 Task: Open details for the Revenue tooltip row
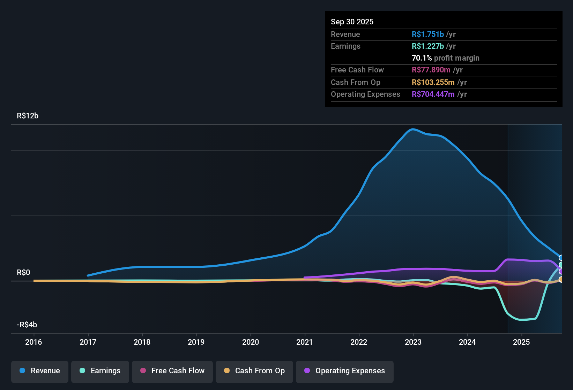click(x=345, y=34)
